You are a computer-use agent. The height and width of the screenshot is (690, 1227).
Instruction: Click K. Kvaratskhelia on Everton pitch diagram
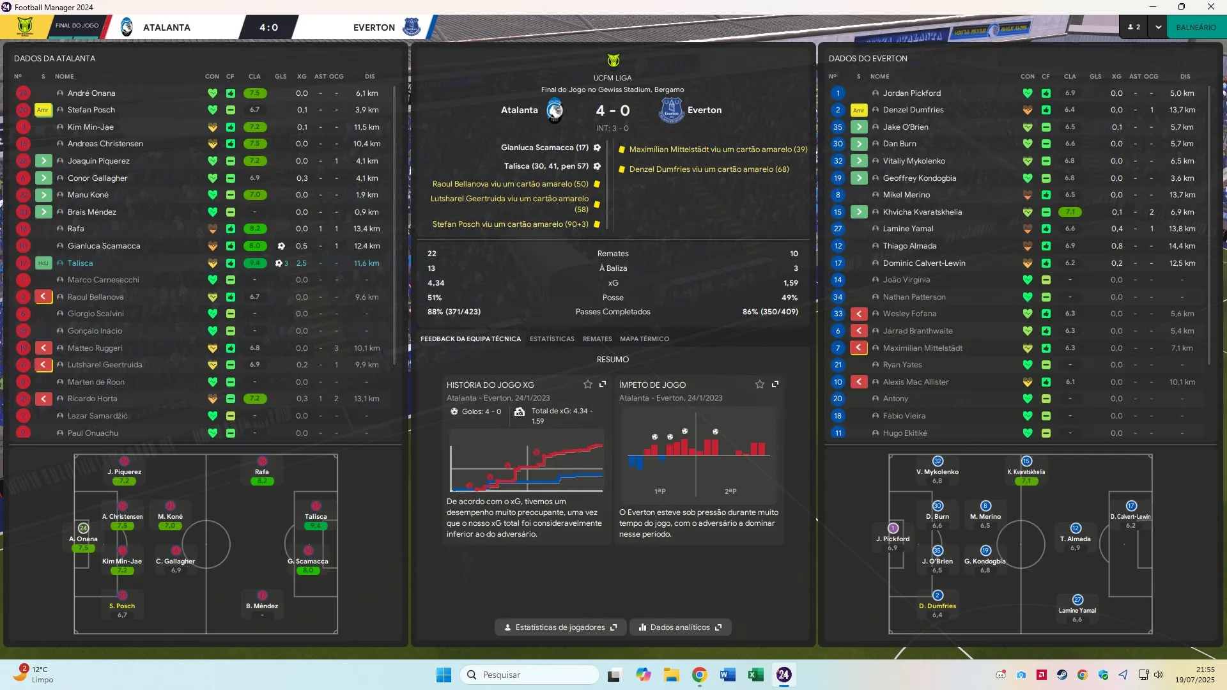tap(1026, 471)
